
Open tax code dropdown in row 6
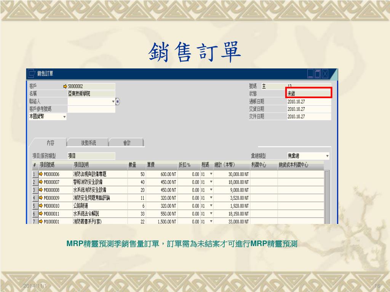211,214
